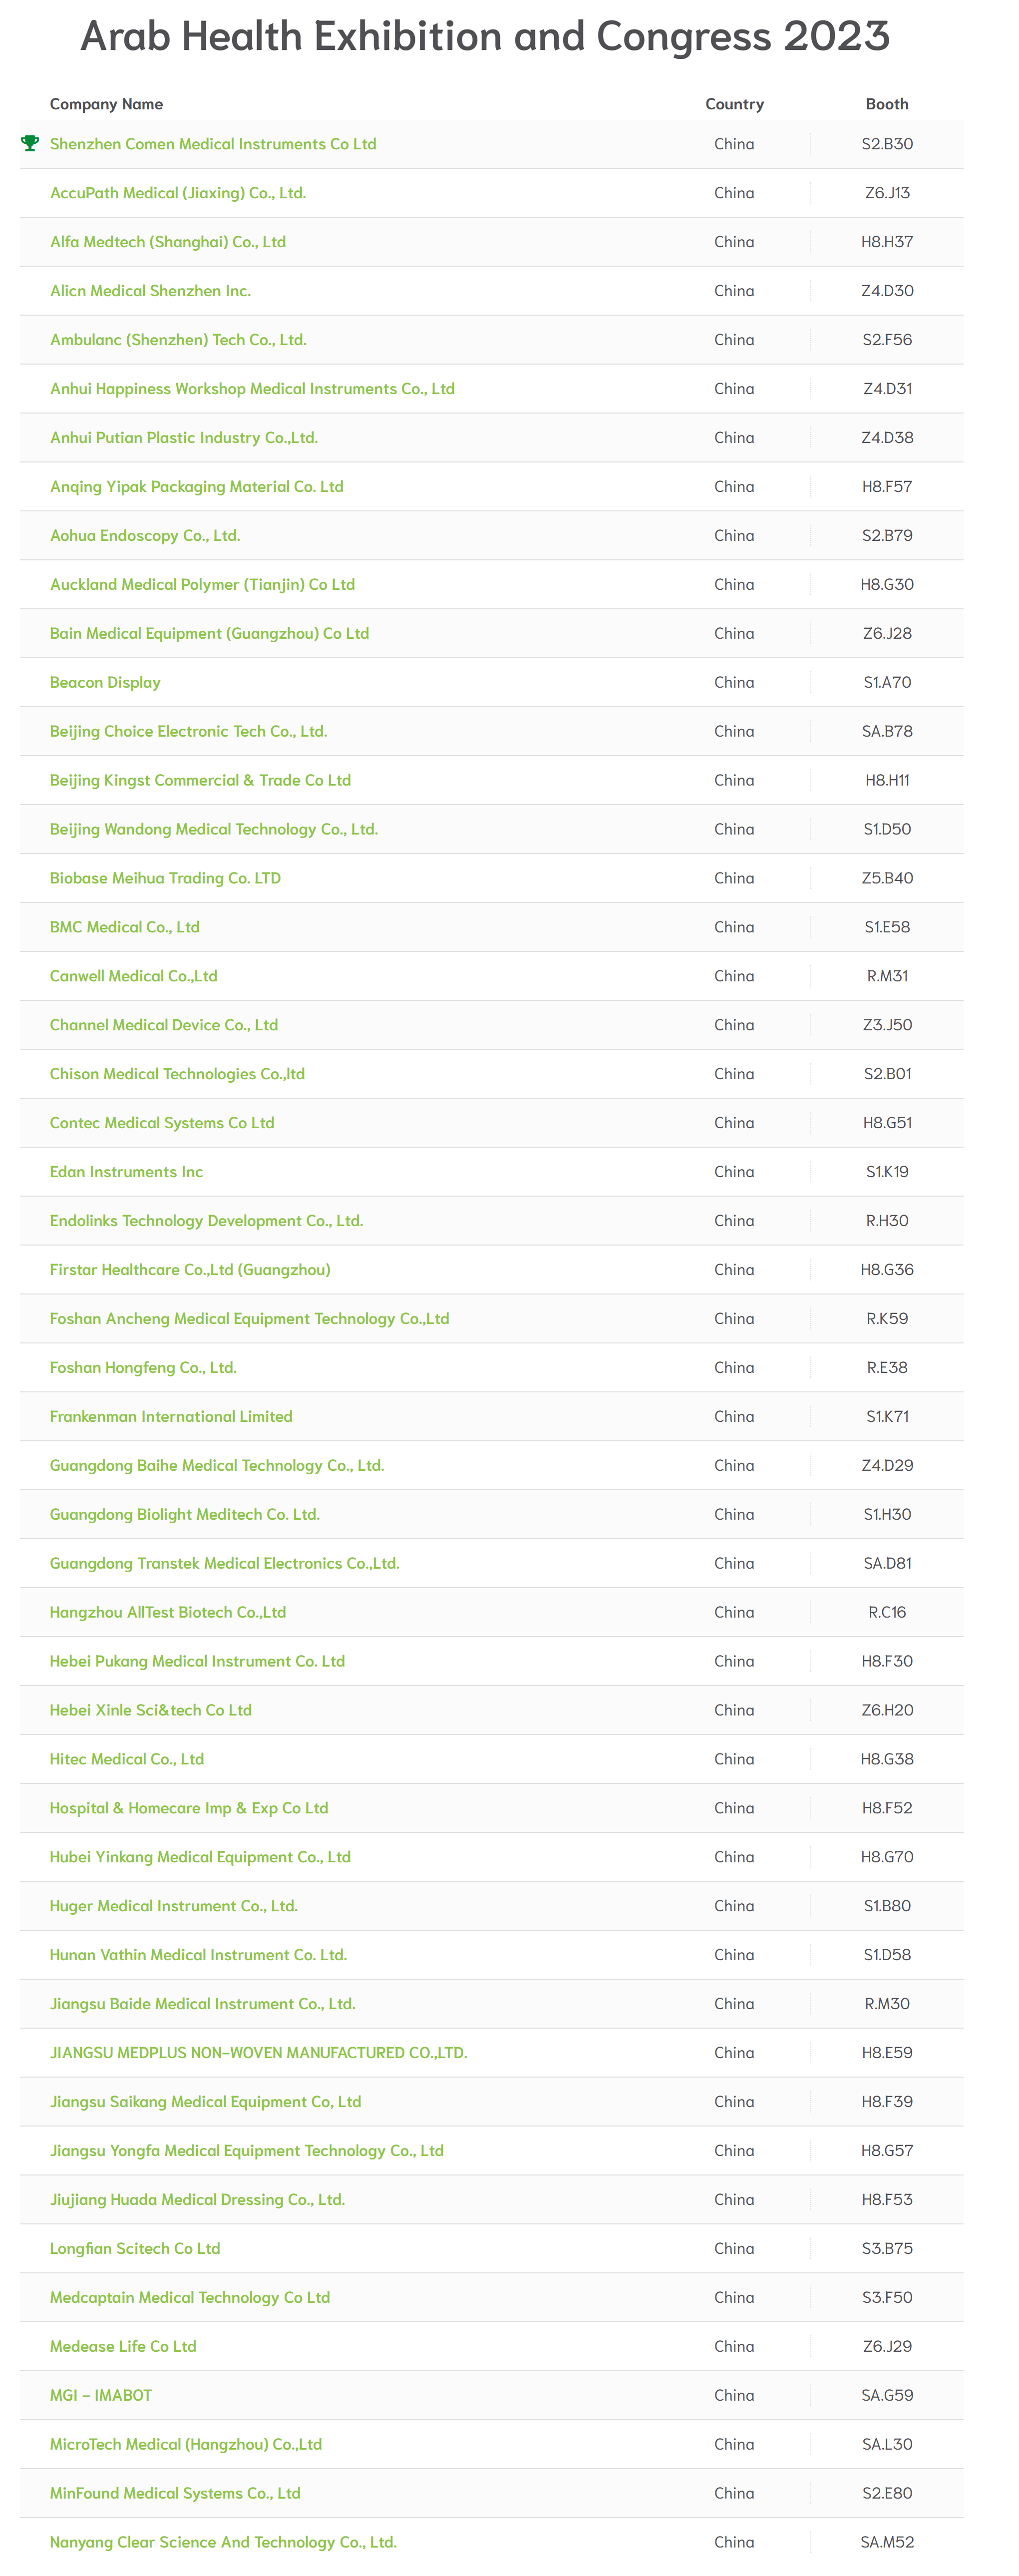The height and width of the screenshot is (2576, 1019).
Task: Click Nanyang Clear Science And Technology link
Action: tap(223, 2542)
